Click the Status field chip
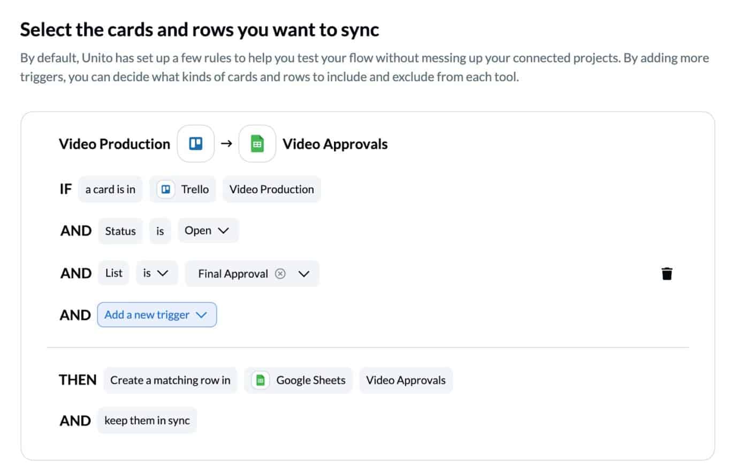731x474 pixels. pyautogui.click(x=120, y=231)
